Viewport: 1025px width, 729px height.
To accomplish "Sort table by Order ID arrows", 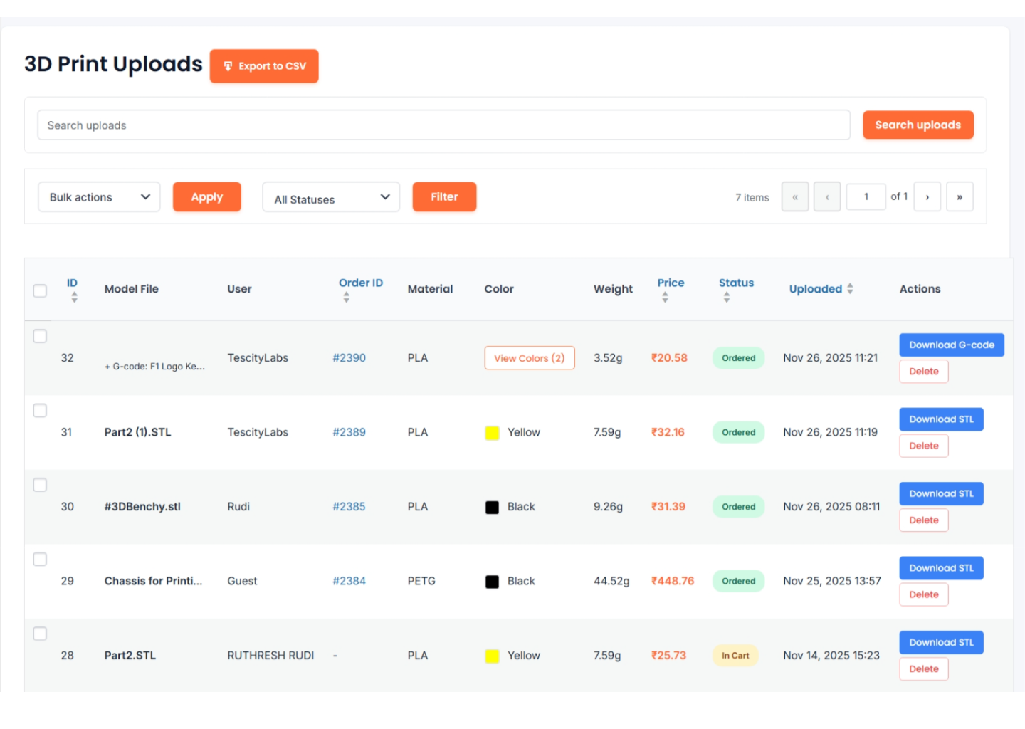I will [x=346, y=298].
